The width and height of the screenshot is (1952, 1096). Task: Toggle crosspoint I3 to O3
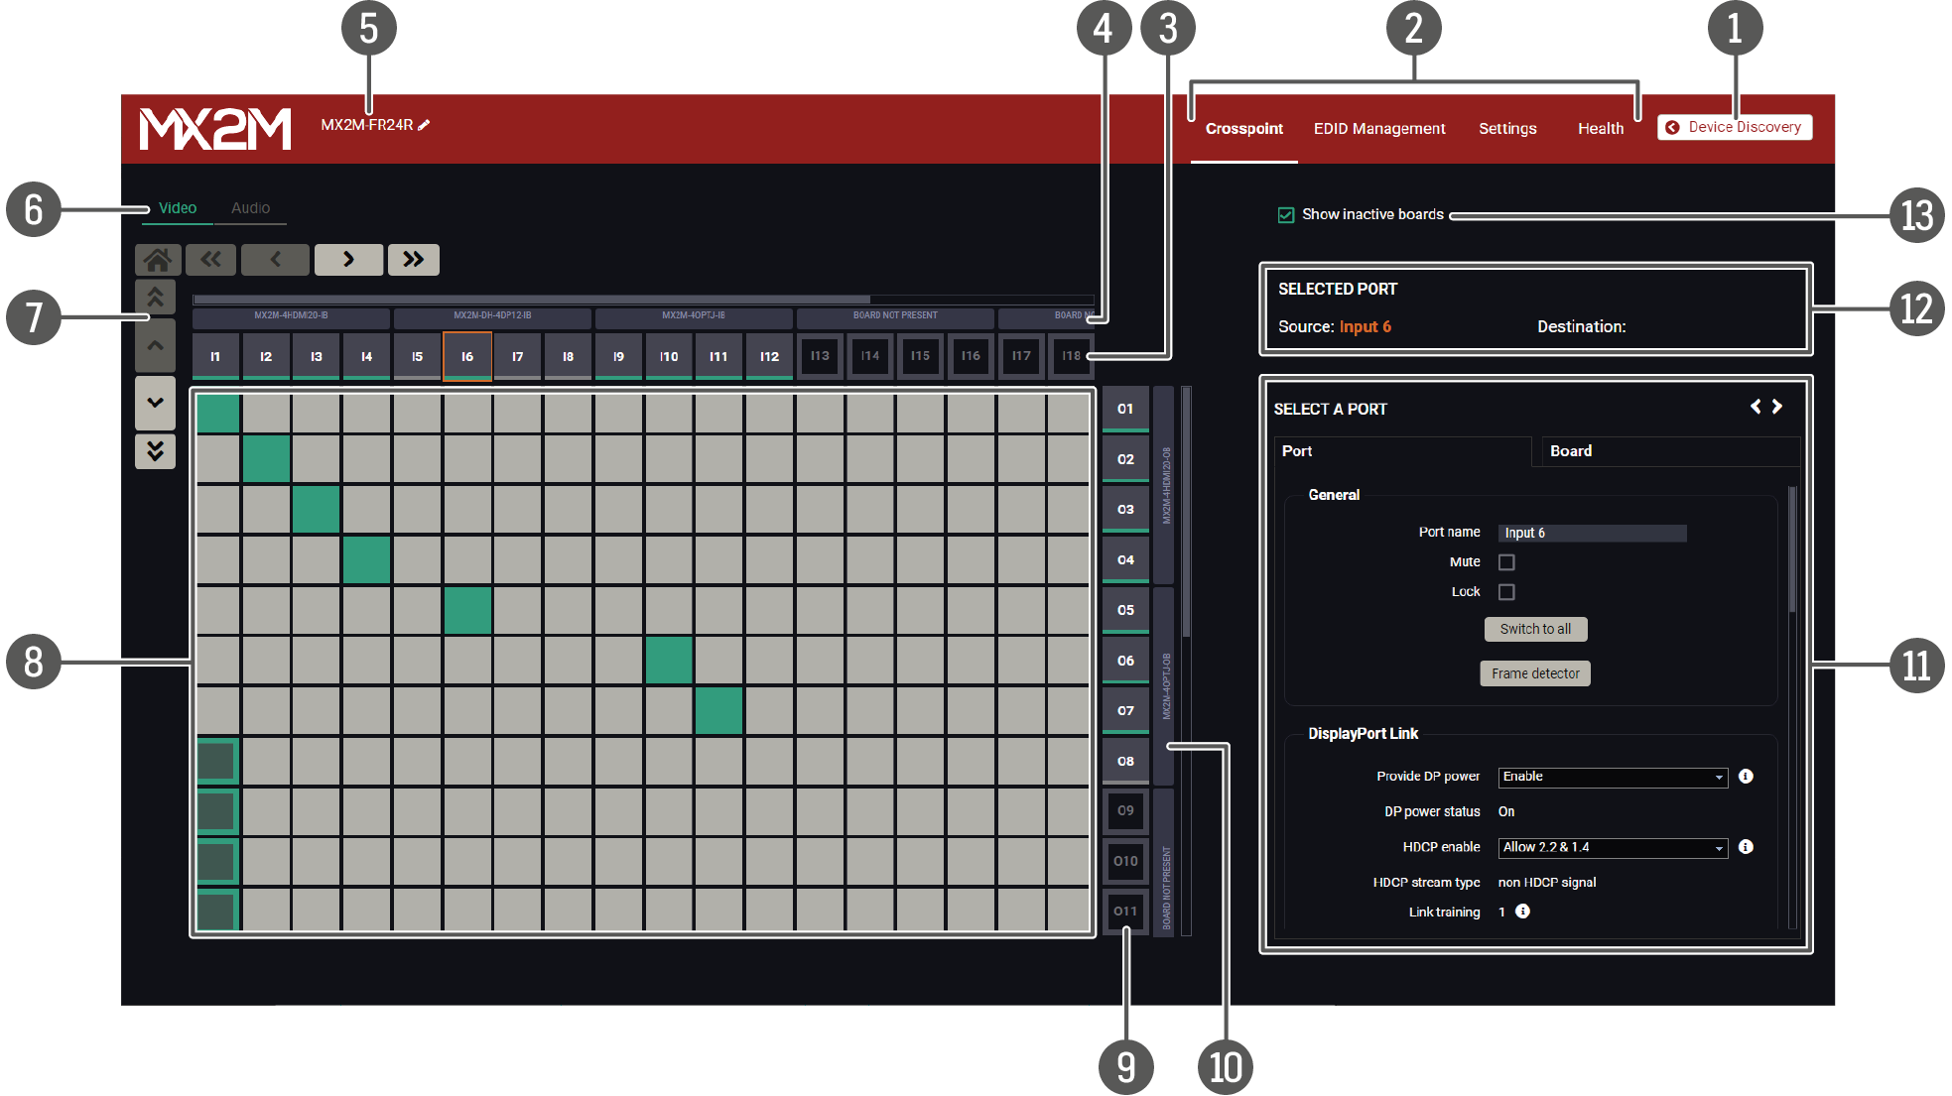[317, 510]
